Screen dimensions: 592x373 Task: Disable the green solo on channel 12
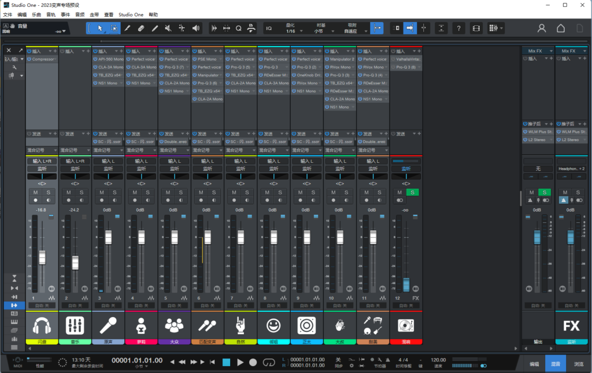412,192
